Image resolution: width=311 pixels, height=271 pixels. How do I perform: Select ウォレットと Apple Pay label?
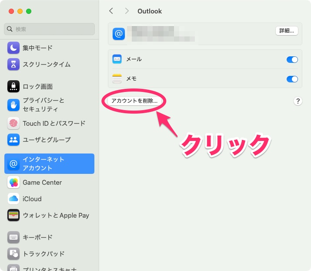[x=56, y=215]
